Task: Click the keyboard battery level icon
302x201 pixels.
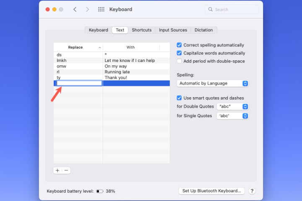Action: pyautogui.click(x=100, y=191)
